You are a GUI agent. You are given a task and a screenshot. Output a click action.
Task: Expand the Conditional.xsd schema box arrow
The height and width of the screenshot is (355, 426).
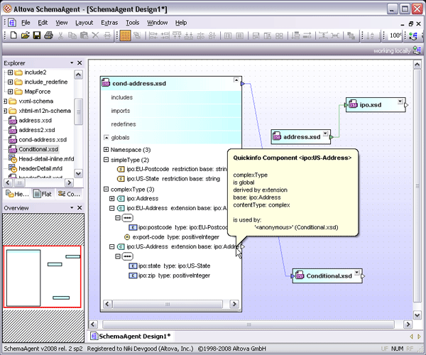[357, 273]
